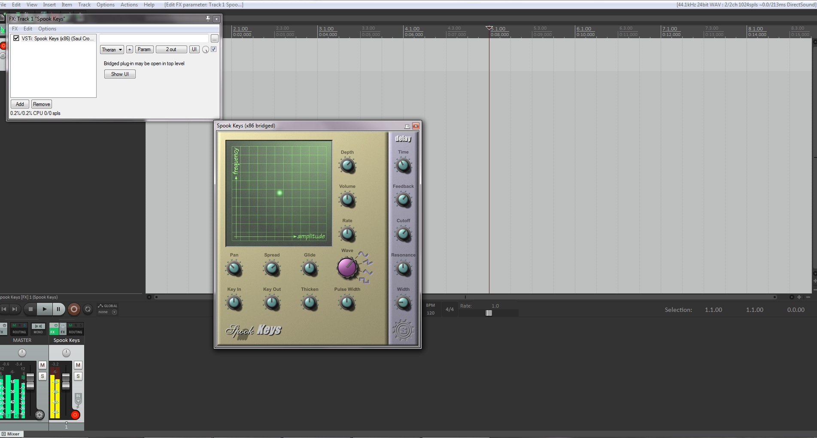Viewport: 817px width, 438px height.
Task: Open the Options menu in FX window
Action: pos(47,29)
